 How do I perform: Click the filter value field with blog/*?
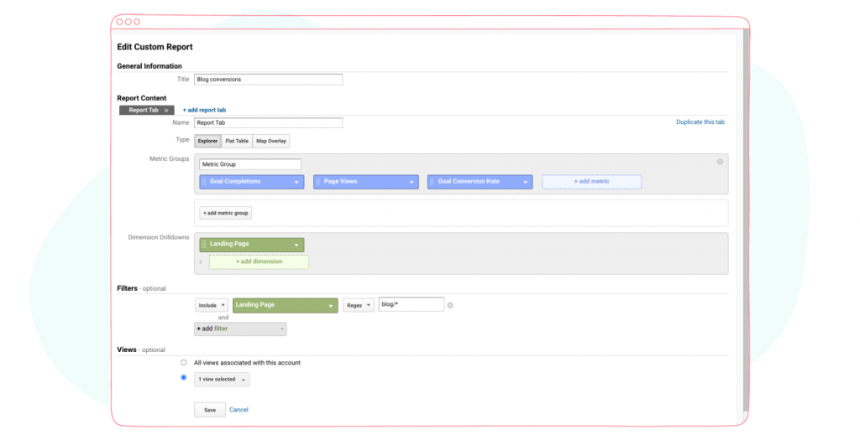coord(412,304)
